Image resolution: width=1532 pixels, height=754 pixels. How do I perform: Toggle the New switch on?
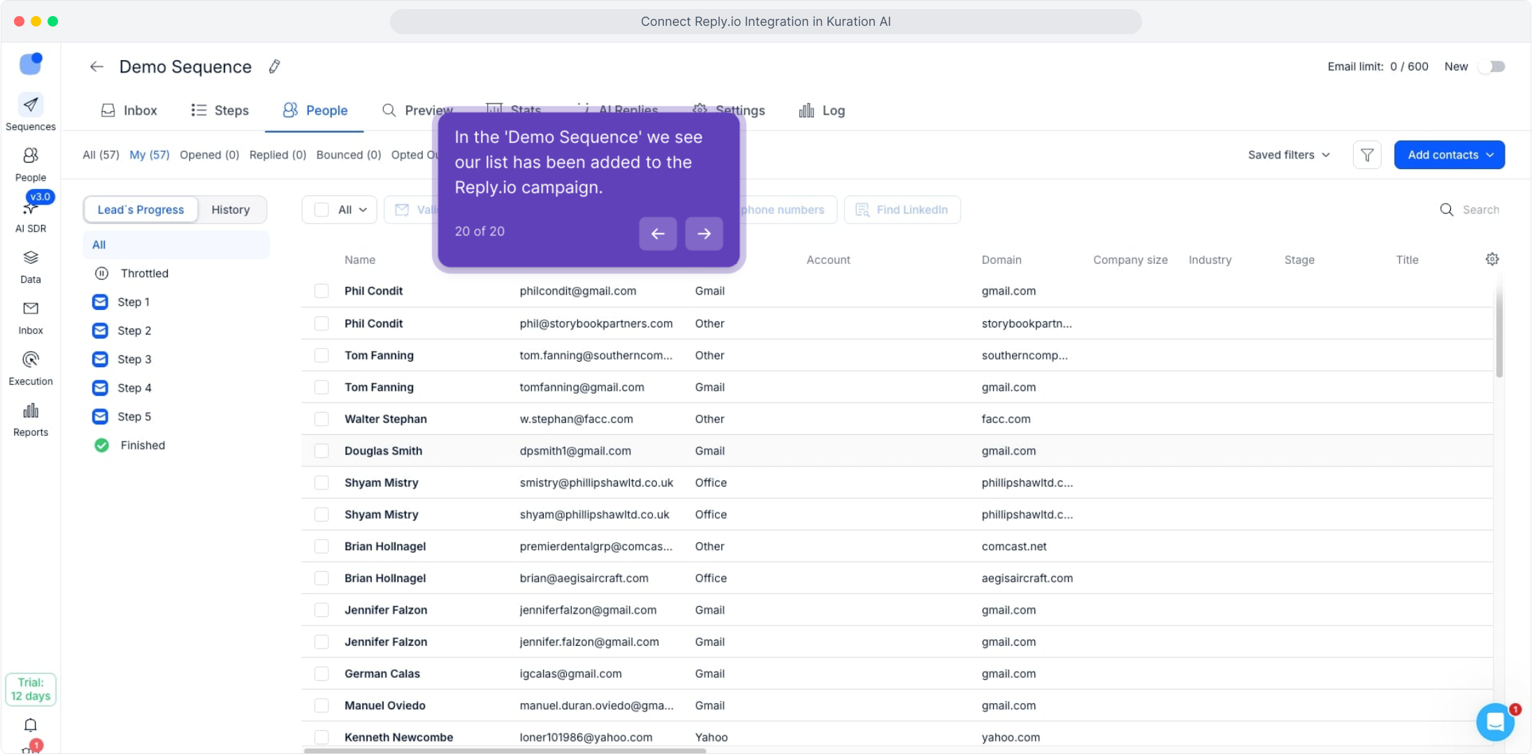point(1492,66)
